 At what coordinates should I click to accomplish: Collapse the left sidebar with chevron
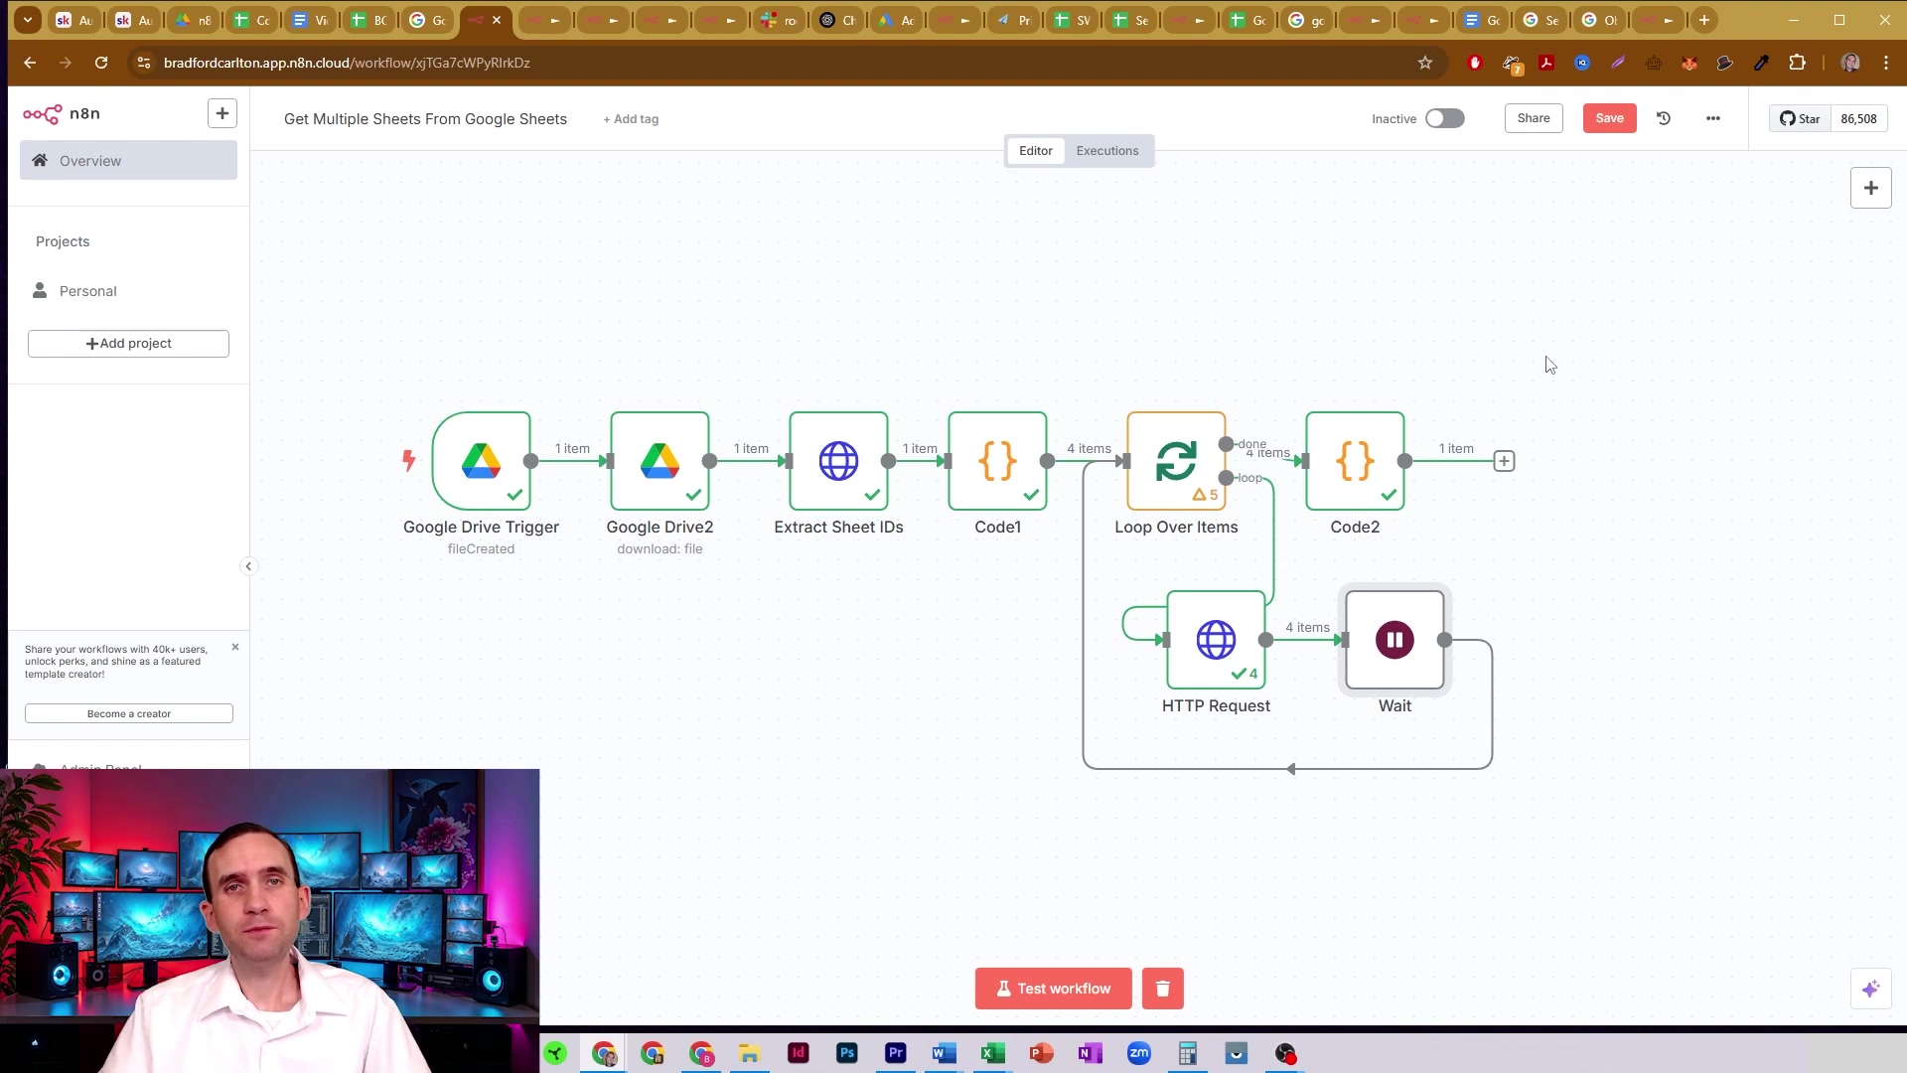248,566
